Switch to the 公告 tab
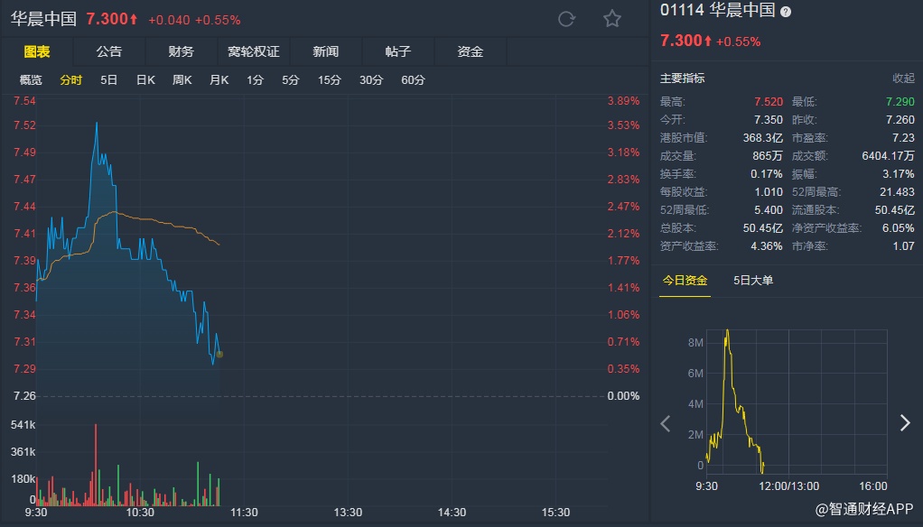923x527 pixels. tap(109, 51)
